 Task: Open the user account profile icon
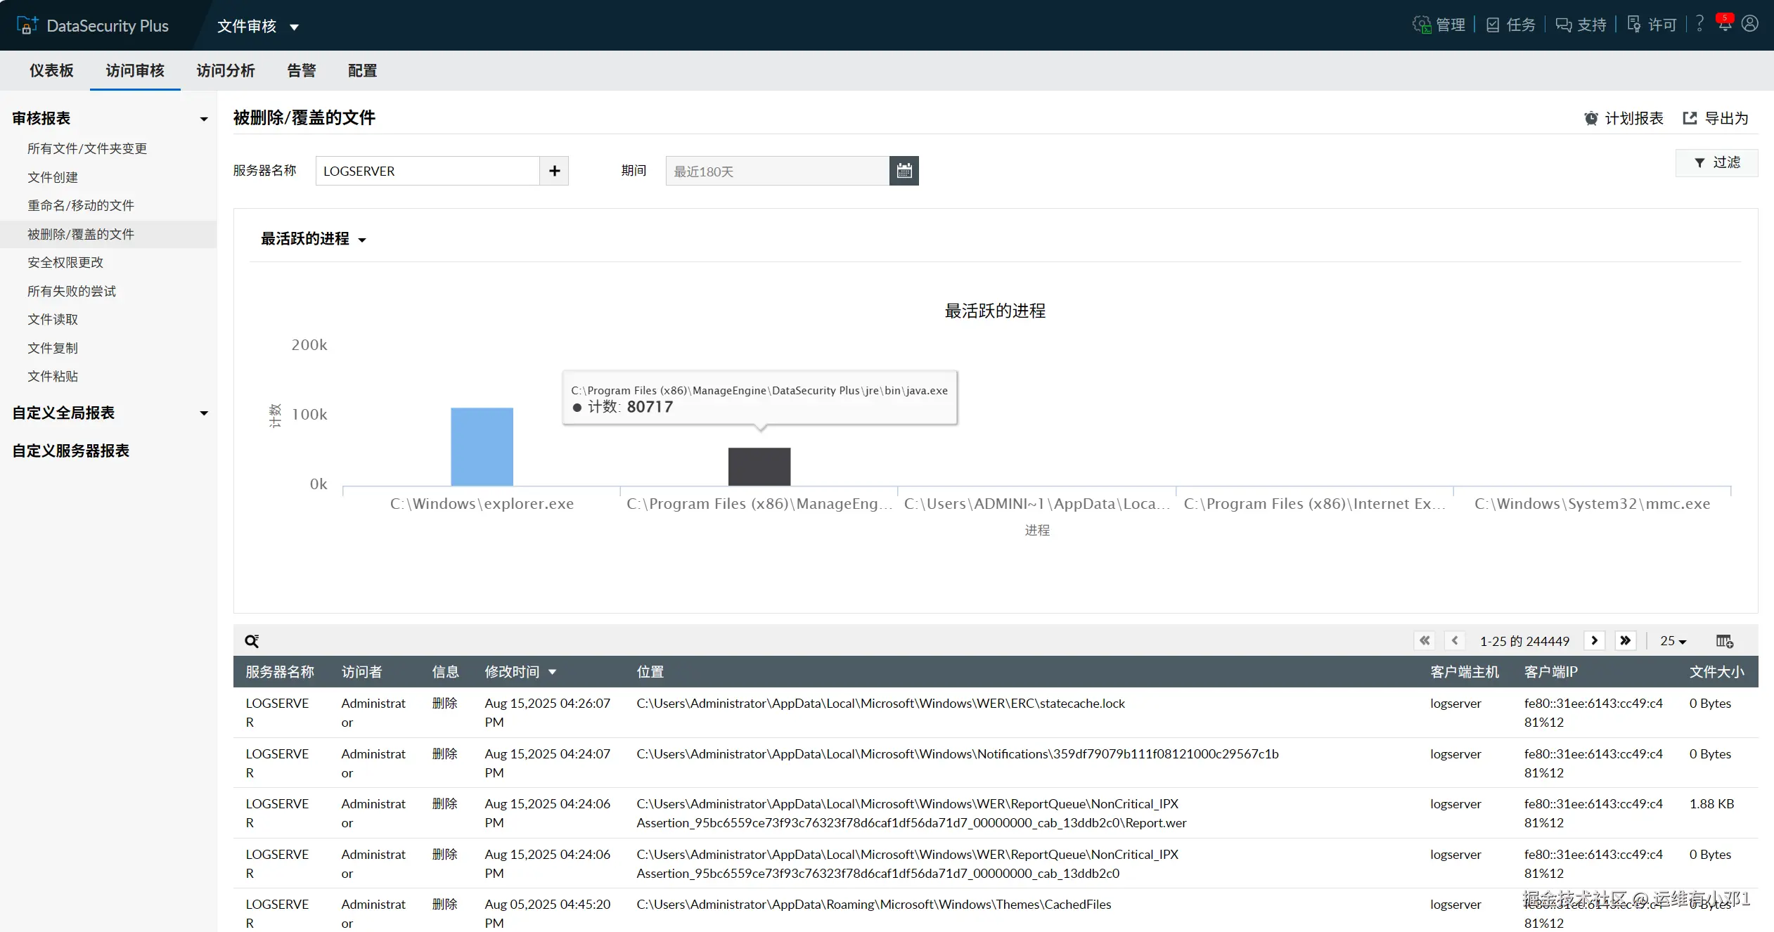(x=1750, y=24)
